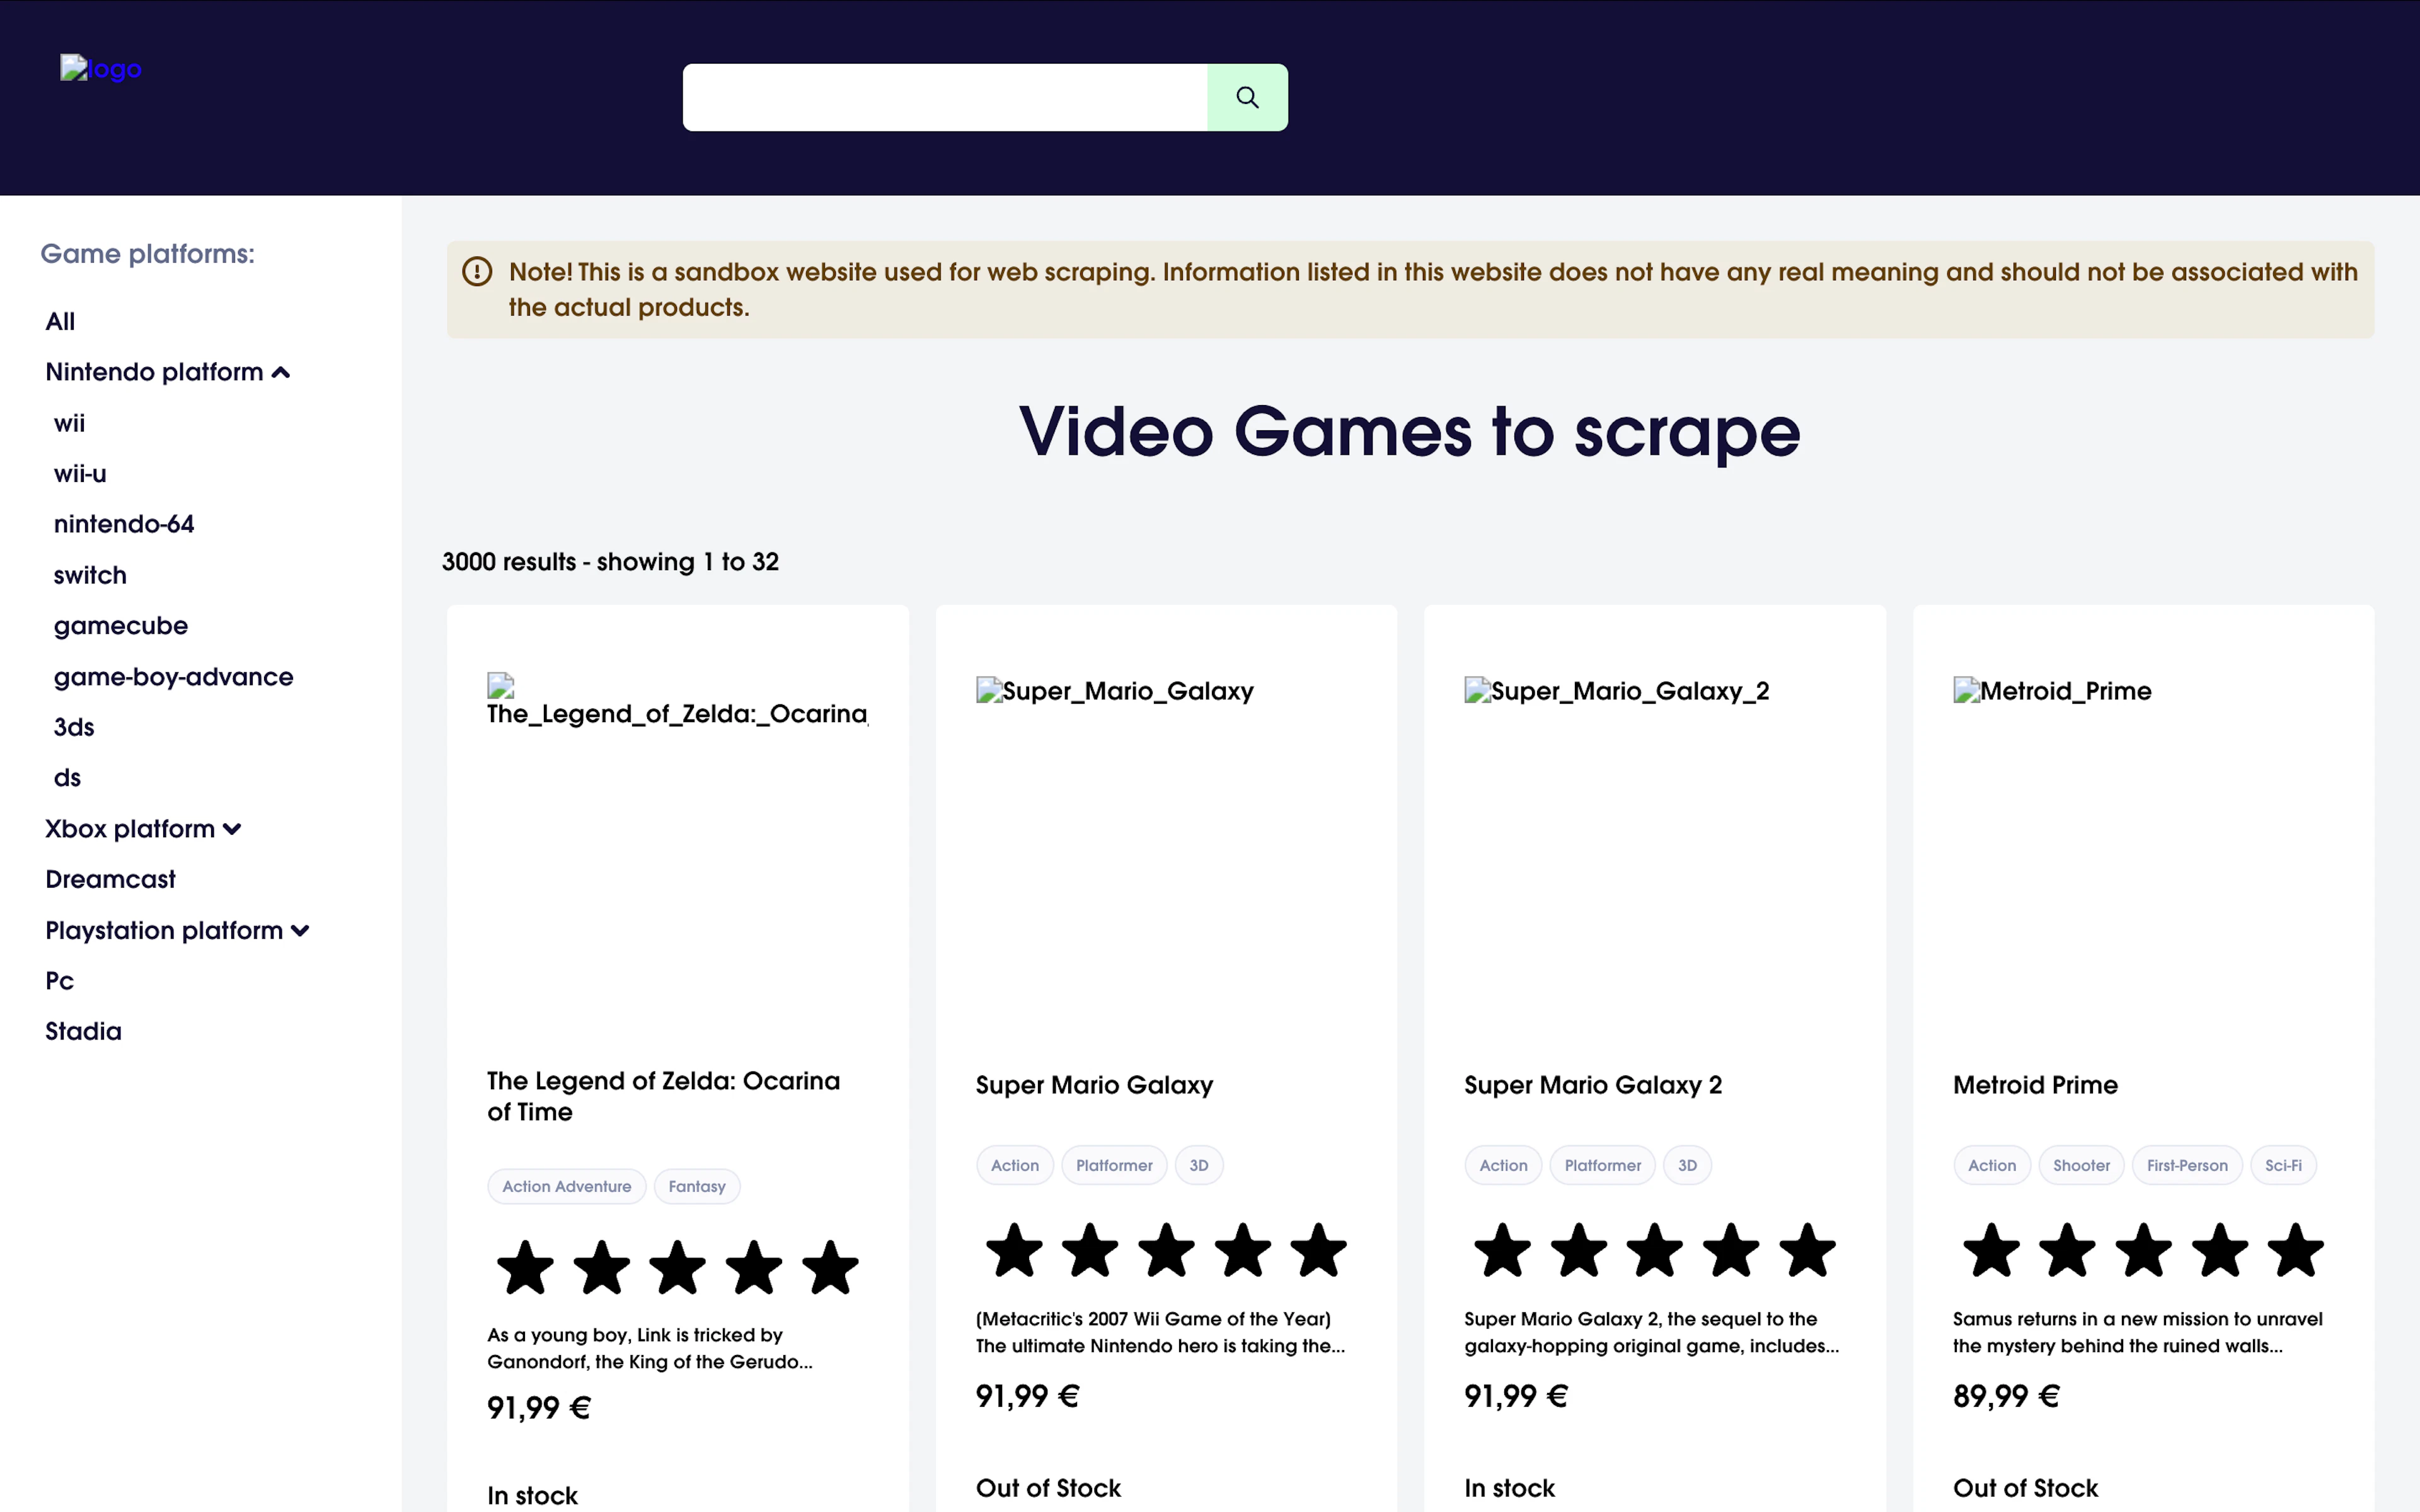Click the 91,99 € price on Zelda card
Screen dimensions: 2420x1512
pyautogui.click(x=539, y=1408)
